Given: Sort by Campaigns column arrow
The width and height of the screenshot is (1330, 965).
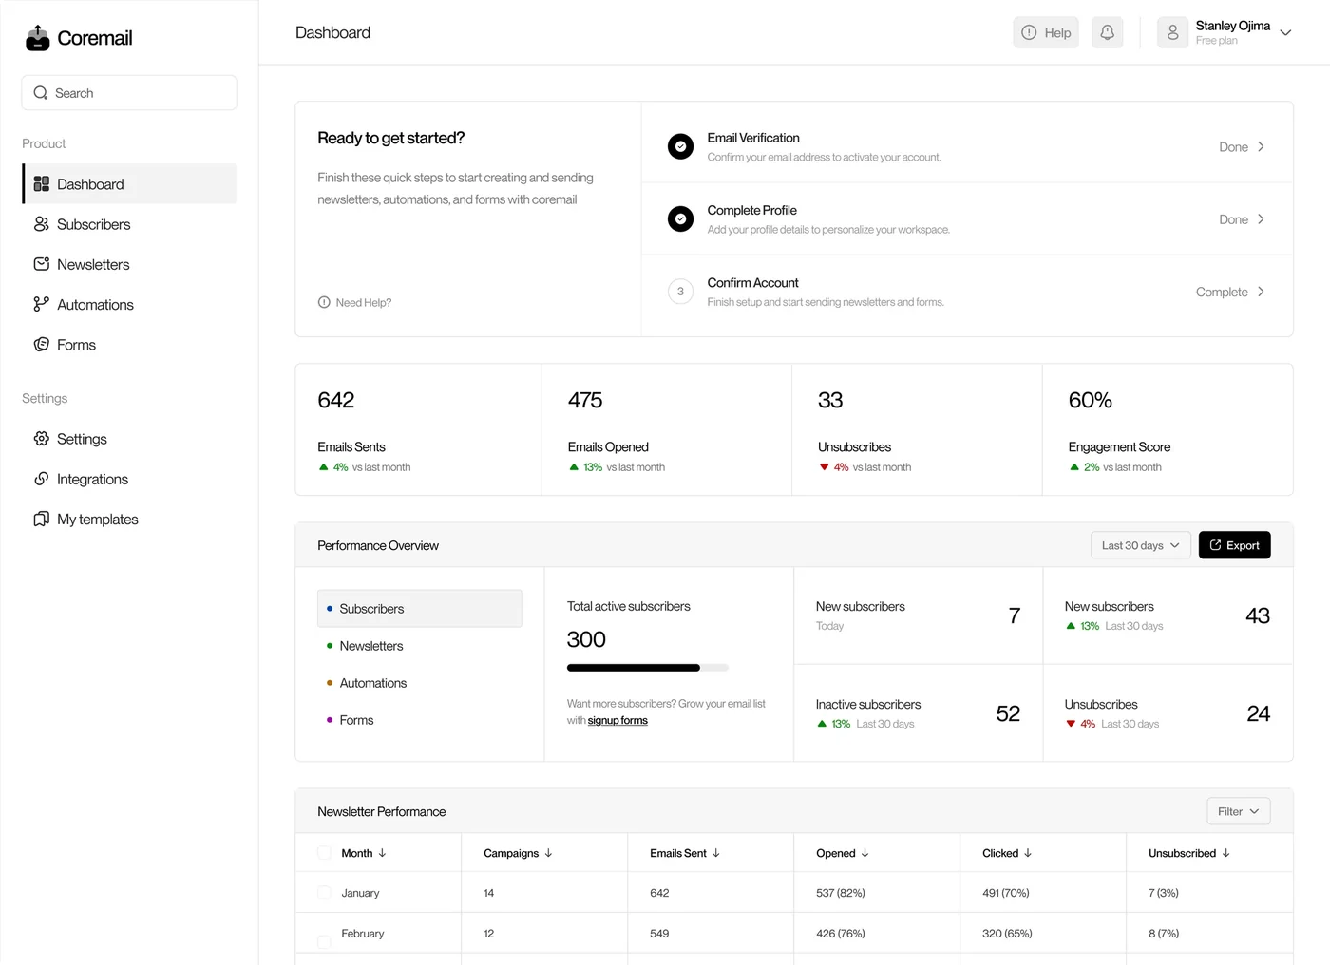Looking at the screenshot, I should (x=548, y=853).
